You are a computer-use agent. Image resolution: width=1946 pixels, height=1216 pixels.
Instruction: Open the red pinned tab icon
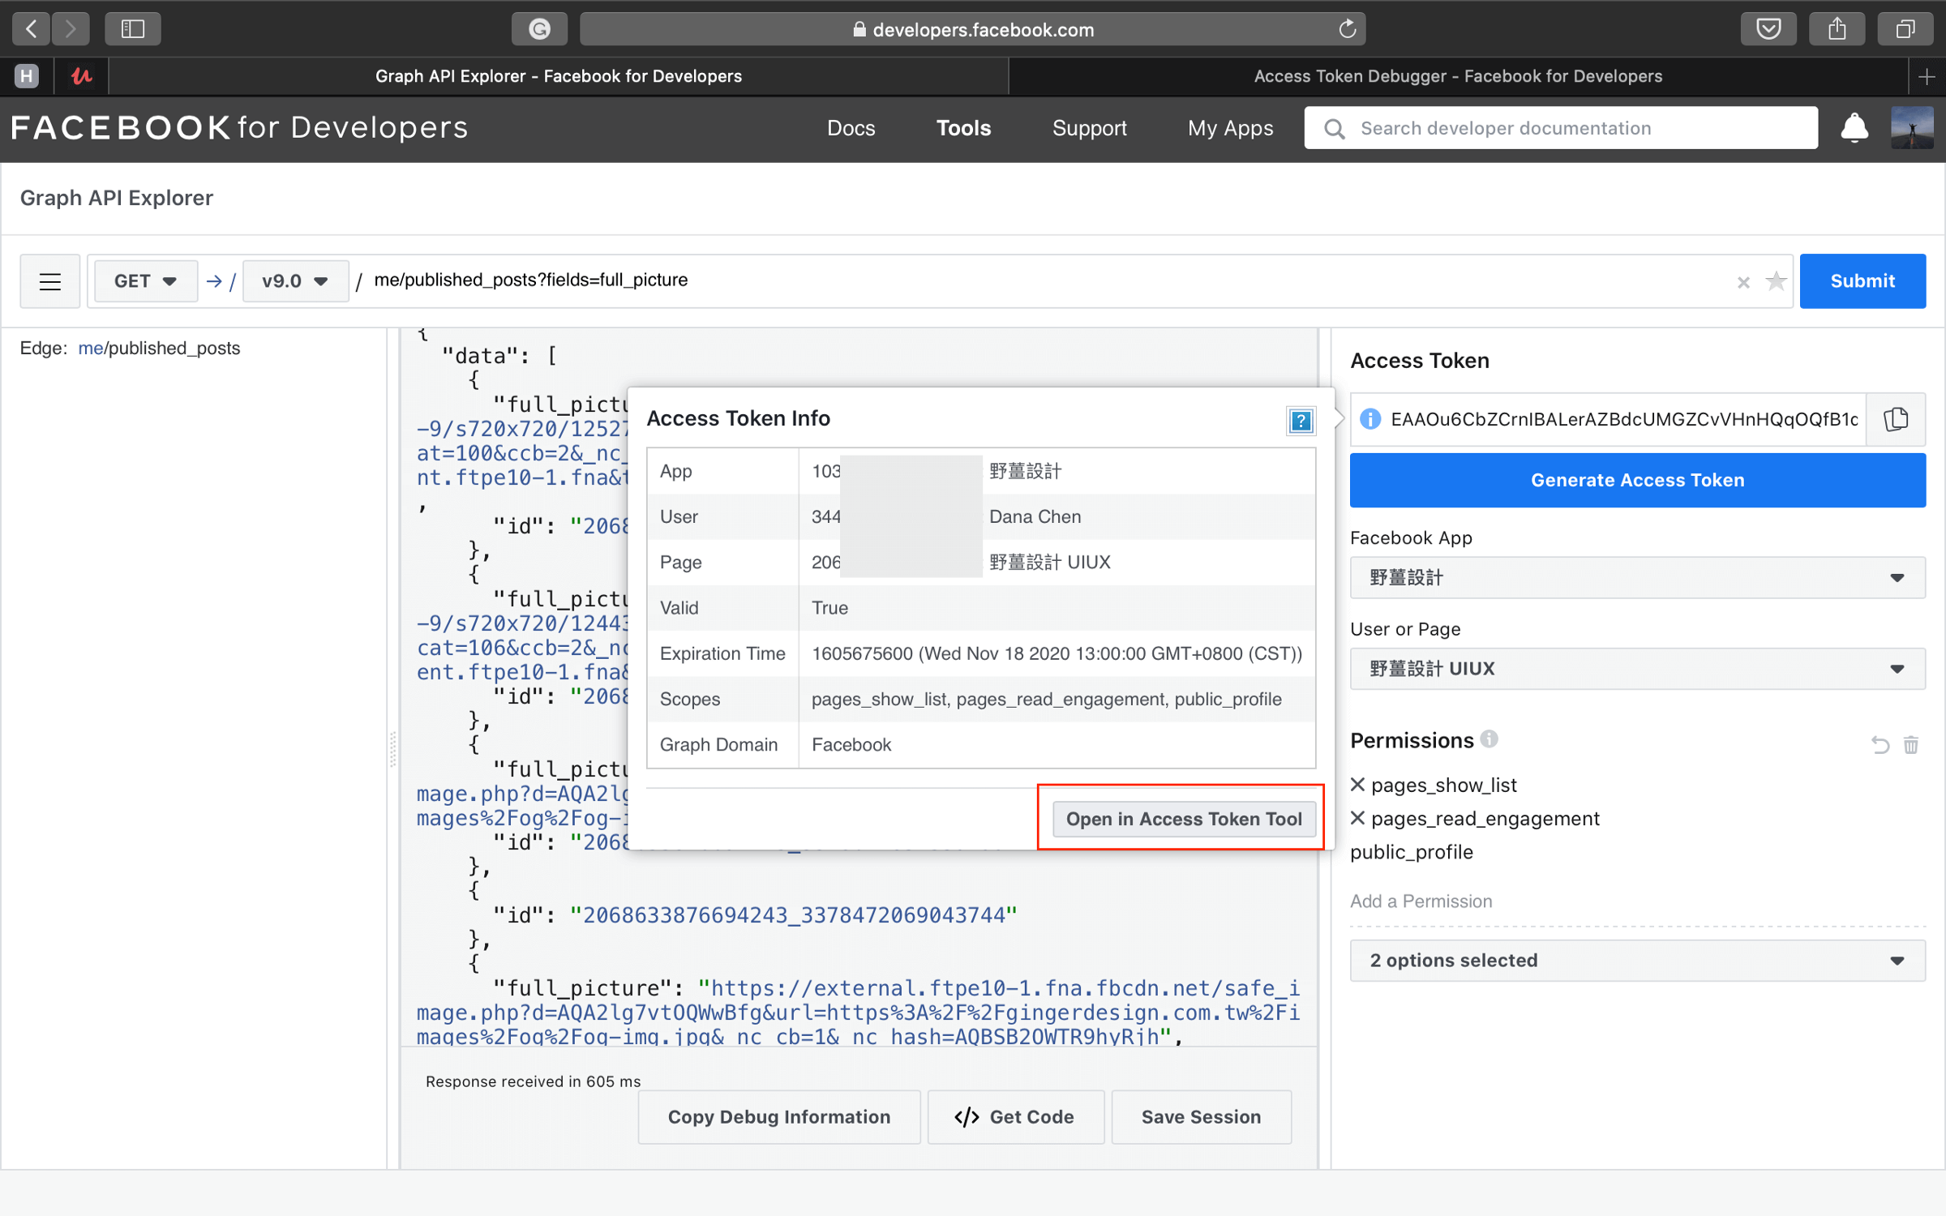tap(81, 76)
